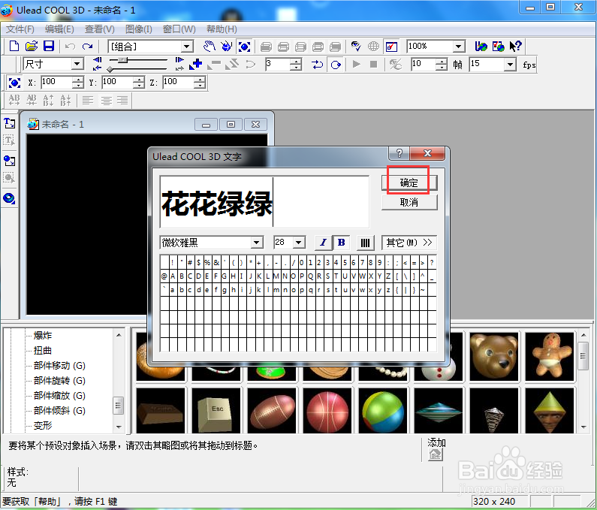Viewport: 597px width, 510px height.
Task: Click the Insert graphic tool in left toolbar
Action: pyautogui.click(x=9, y=160)
